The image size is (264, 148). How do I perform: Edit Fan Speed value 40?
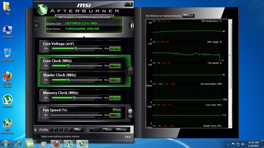tap(115, 115)
